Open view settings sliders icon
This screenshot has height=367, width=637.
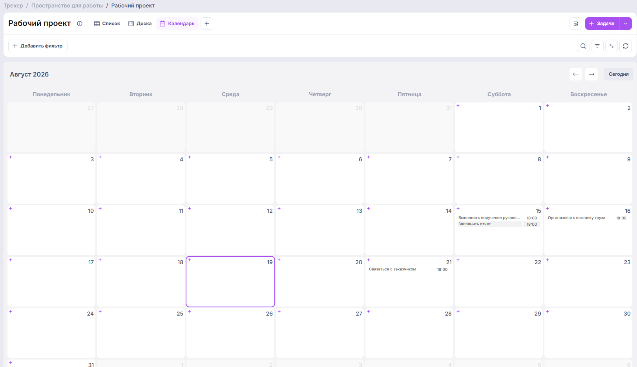click(611, 46)
